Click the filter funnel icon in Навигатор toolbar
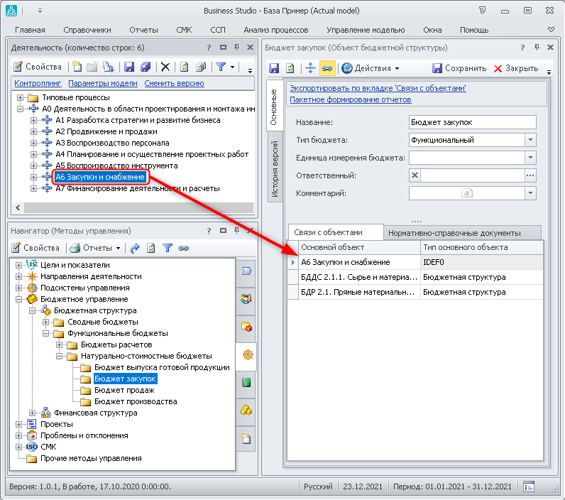The image size is (565, 500). coord(168,248)
